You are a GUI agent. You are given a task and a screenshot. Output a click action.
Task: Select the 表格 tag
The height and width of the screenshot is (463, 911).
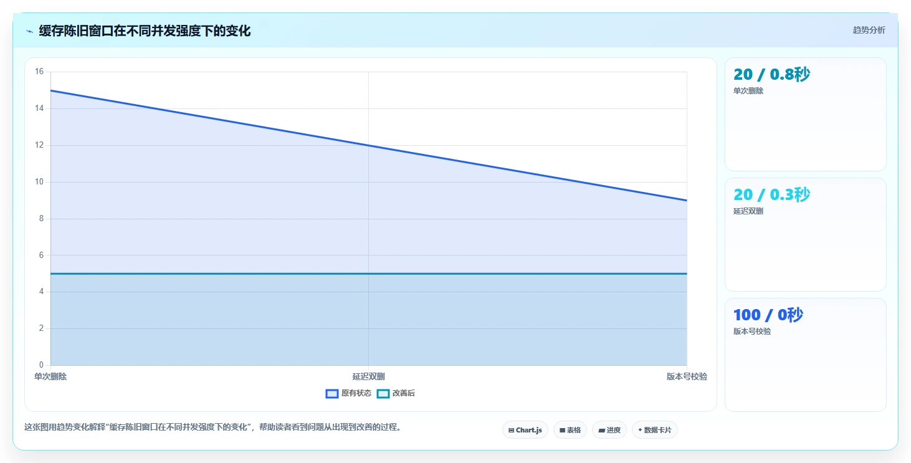(x=570, y=430)
